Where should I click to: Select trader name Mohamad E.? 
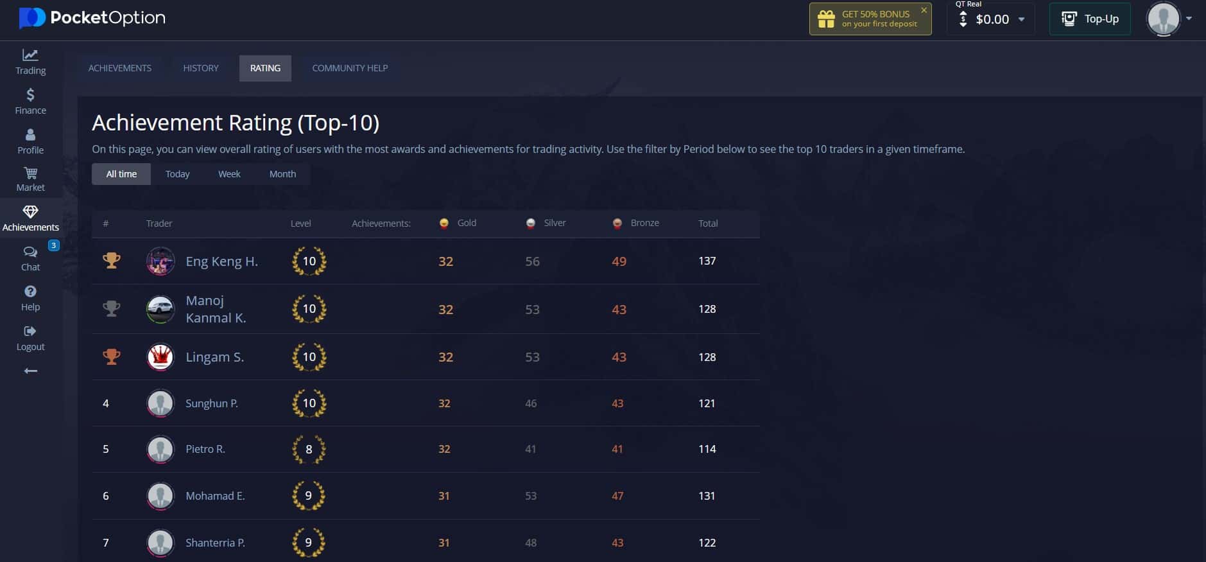click(215, 496)
